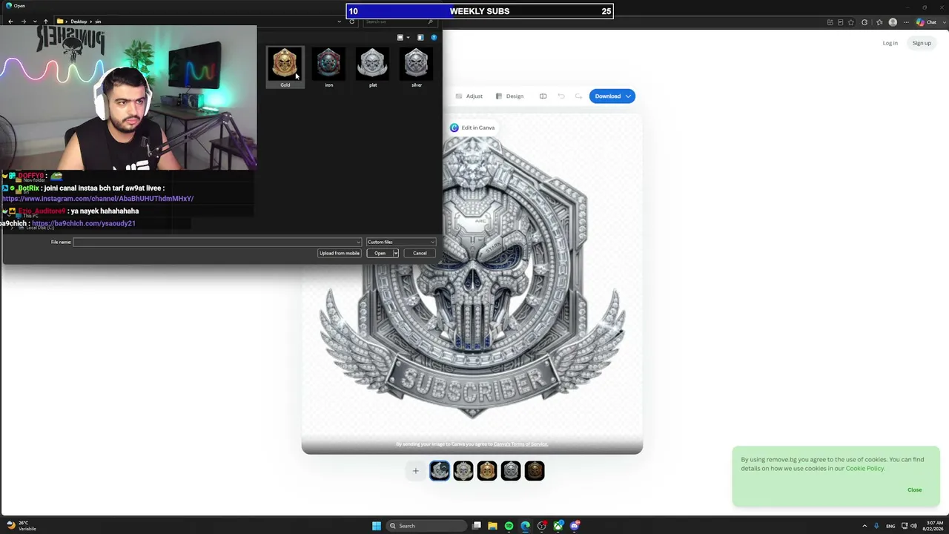Expand the File name history dropdown

[359, 242]
